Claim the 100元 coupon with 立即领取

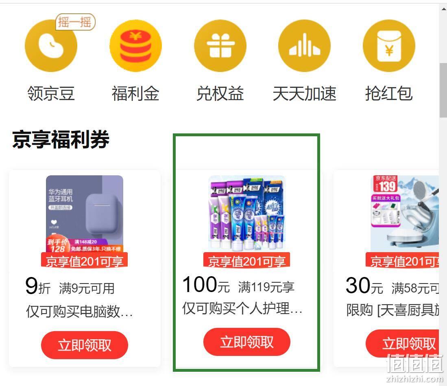(x=247, y=342)
